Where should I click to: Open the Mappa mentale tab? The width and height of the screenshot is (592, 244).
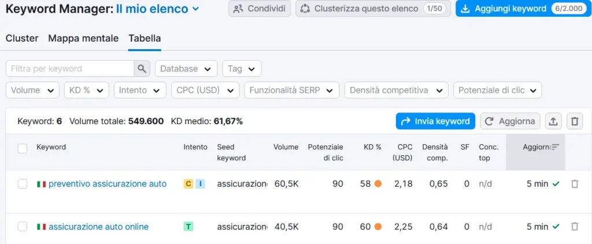(83, 39)
